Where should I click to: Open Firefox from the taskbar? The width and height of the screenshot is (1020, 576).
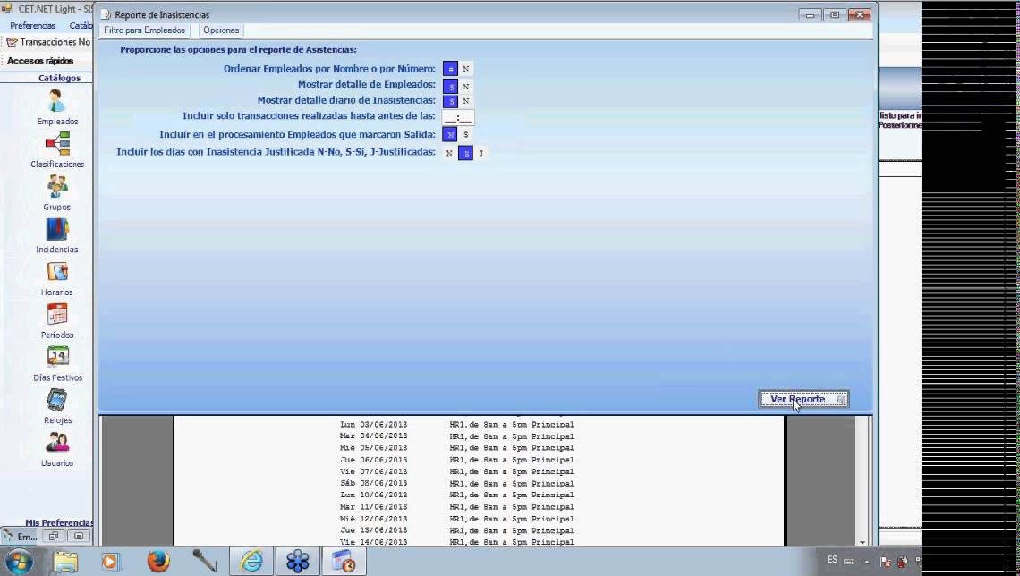(158, 561)
